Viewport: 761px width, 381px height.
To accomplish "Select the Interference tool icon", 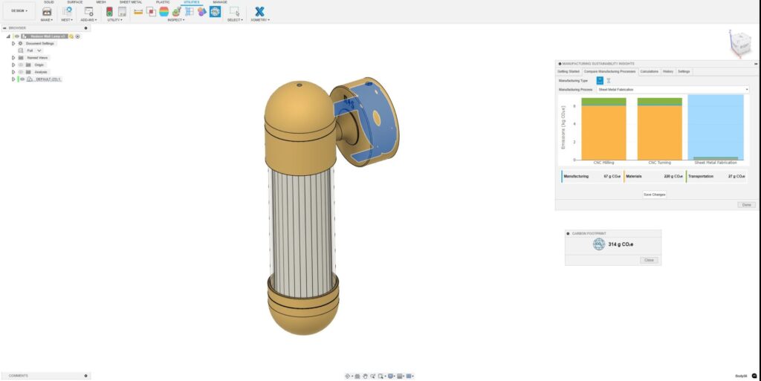I will (151, 12).
